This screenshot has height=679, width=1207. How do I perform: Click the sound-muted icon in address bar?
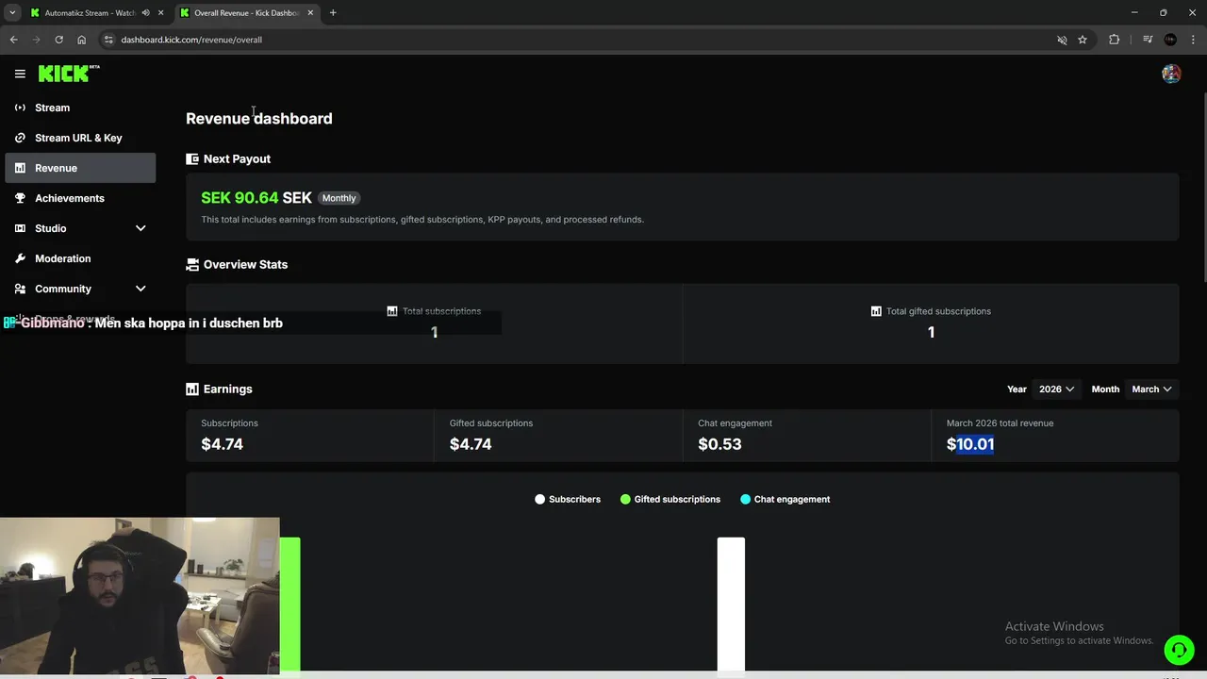(1062, 40)
